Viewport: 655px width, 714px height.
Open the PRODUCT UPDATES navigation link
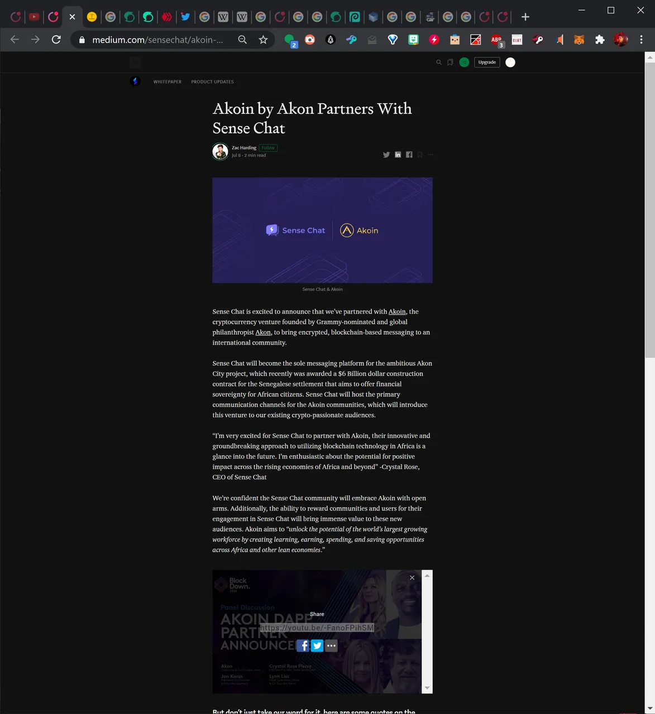coord(213,82)
